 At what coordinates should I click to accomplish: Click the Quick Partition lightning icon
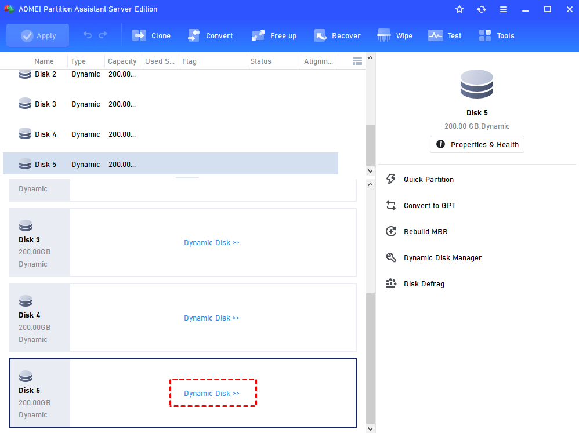pos(390,179)
